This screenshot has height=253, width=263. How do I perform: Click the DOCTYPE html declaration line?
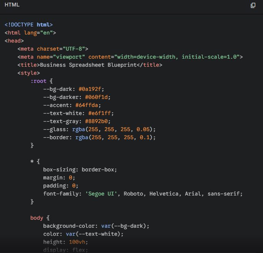pos(29,25)
